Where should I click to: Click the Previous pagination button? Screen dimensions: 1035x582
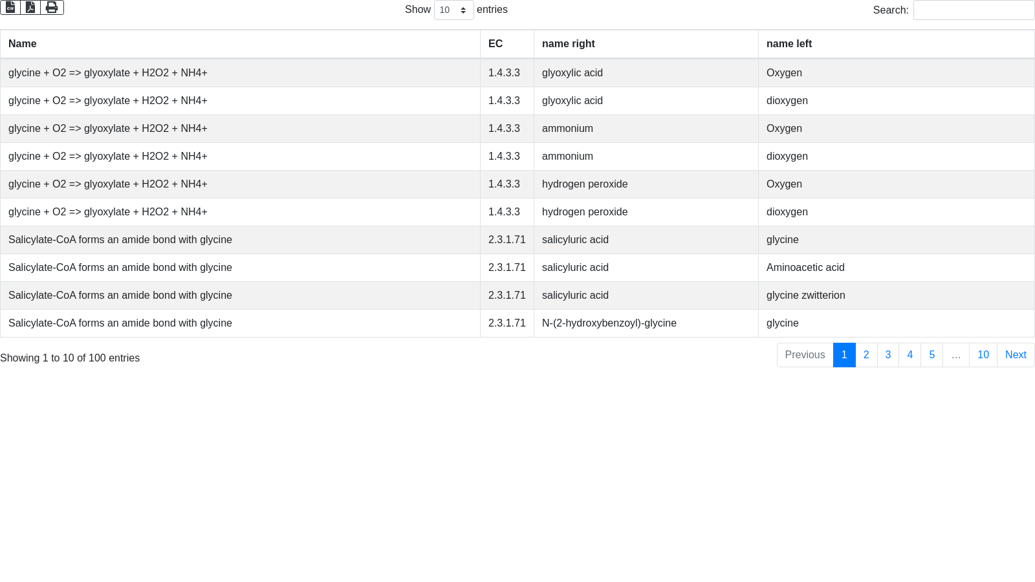pos(805,355)
